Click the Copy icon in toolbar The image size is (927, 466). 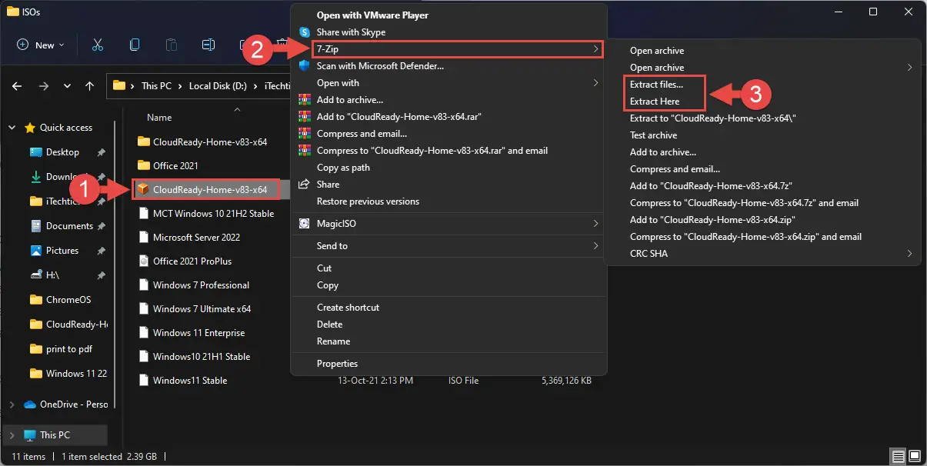coord(135,45)
